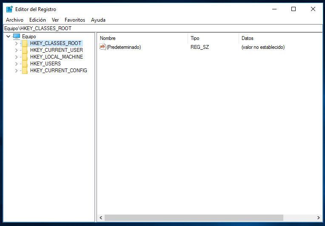Click the HKEY_LOCAL_MACHINE folder icon
325x226 pixels.
(x=25, y=57)
